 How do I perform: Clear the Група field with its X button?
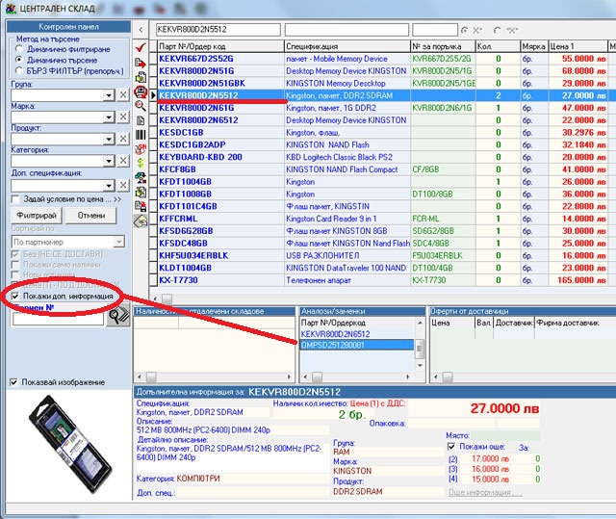(123, 95)
